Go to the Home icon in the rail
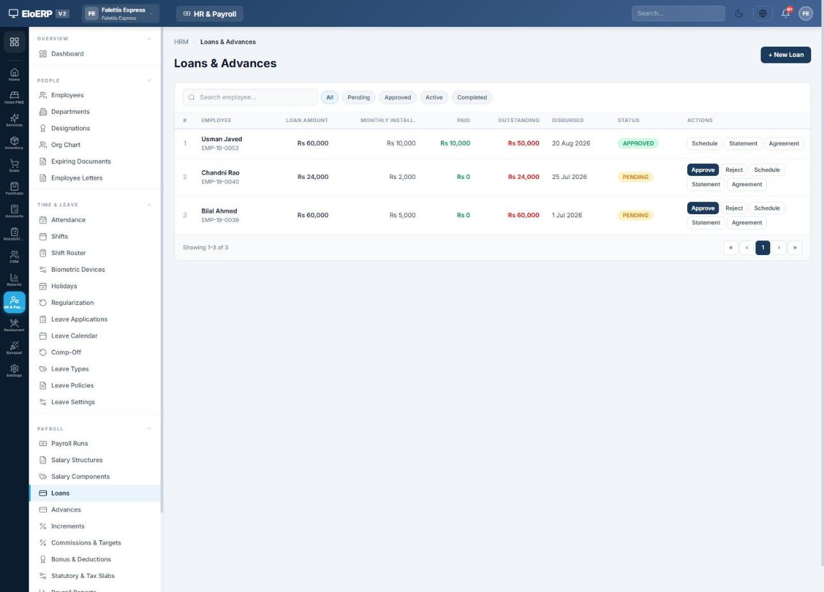 tap(14, 75)
